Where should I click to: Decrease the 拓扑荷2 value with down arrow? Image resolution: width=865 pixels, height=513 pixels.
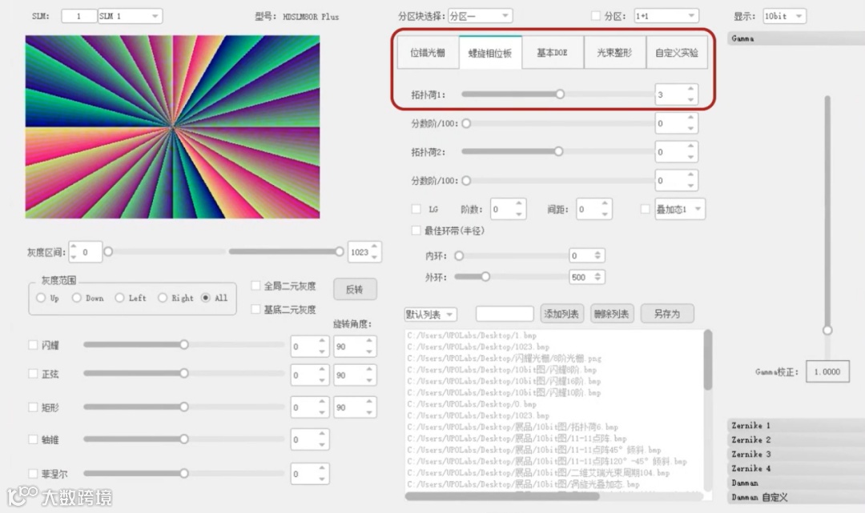click(x=690, y=157)
